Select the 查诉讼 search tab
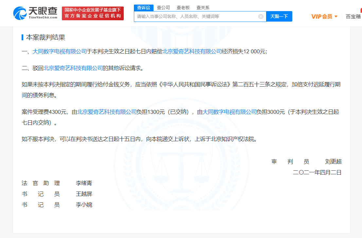 (144, 8)
